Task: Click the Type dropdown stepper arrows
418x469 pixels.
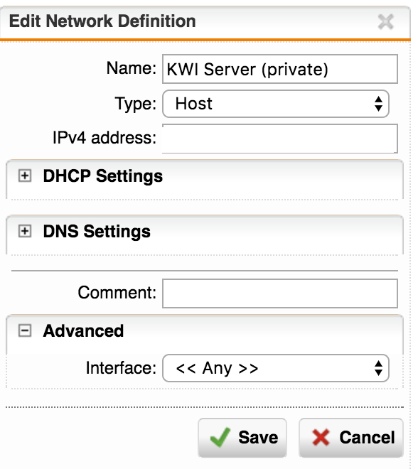Action: [378, 104]
